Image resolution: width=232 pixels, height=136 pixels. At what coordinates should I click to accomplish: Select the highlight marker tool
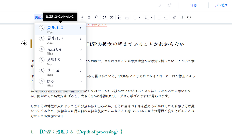(96, 17)
